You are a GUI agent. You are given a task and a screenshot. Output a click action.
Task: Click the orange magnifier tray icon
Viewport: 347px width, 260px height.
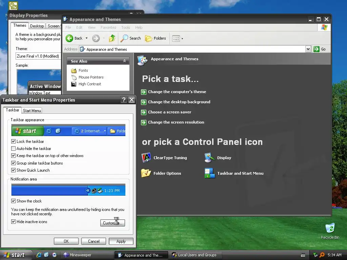322,255
